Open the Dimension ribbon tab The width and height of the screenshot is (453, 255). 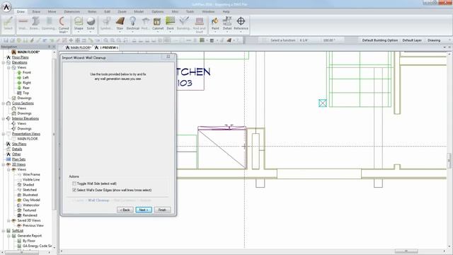pos(72,11)
